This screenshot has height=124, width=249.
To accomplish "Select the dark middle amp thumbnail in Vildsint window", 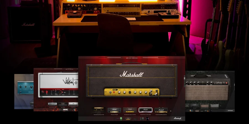I will [x=63, y=104].
